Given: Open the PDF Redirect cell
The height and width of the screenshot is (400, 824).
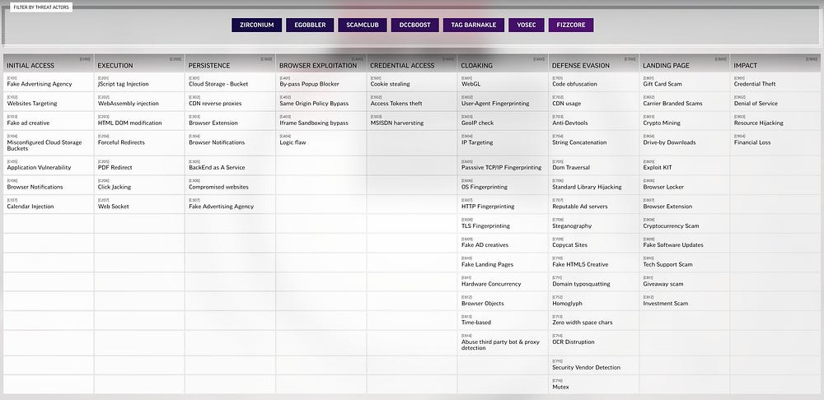Looking at the screenshot, I should 139,165.
